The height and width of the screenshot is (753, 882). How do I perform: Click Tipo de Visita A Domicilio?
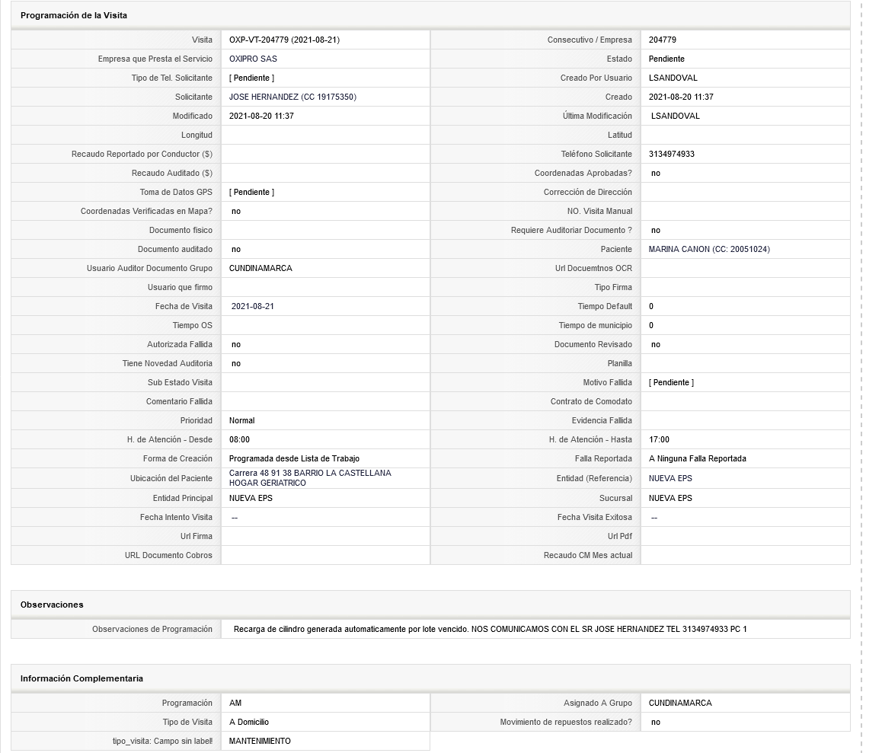coord(248,722)
